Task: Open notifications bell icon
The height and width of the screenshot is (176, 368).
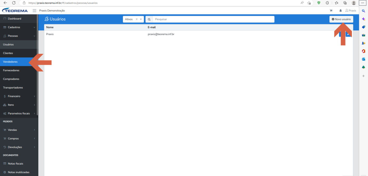Action: pos(340,11)
